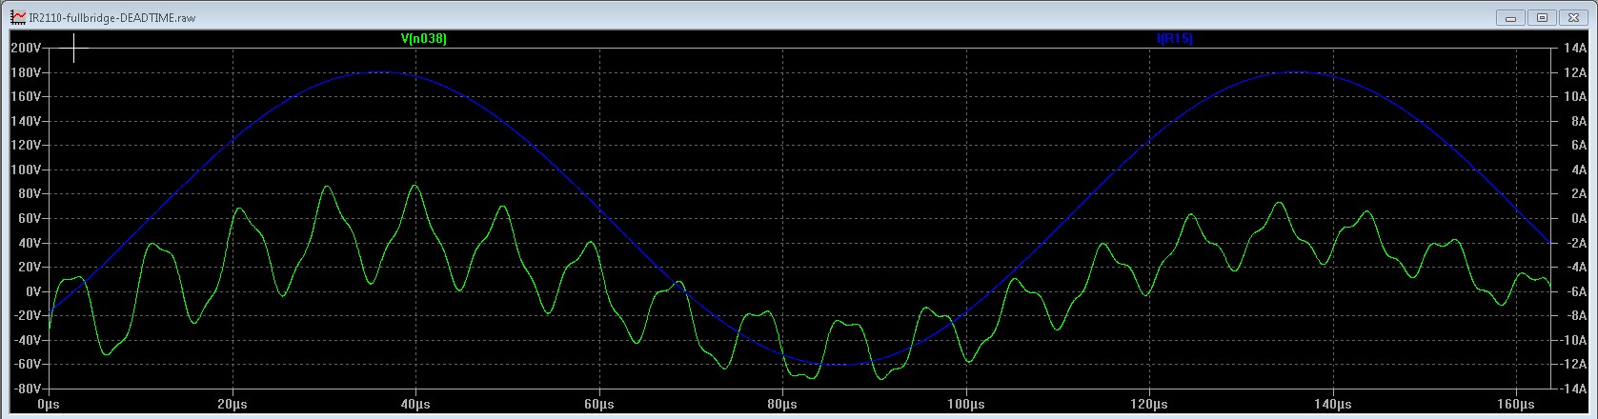Click the 200V label on the voltage axis
Screen dimensions: 1598x419
point(24,48)
